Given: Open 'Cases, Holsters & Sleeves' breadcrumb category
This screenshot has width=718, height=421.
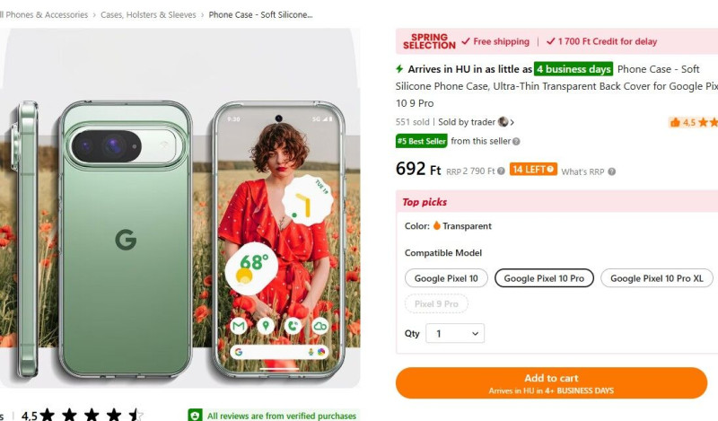Looking at the screenshot, I should [148, 15].
